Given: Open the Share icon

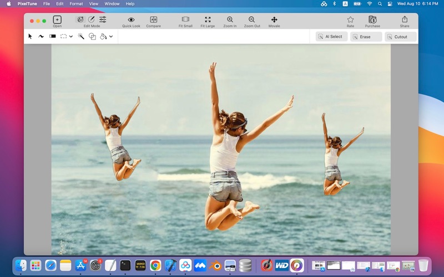Looking at the screenshot, I should (405, 20).
